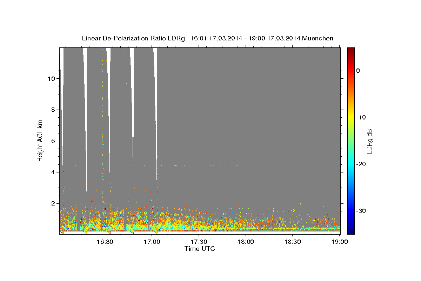Click the dark blue bottom of colorbar
The height and width of the screenshot is (281, 421).
[x=351, y=231]
